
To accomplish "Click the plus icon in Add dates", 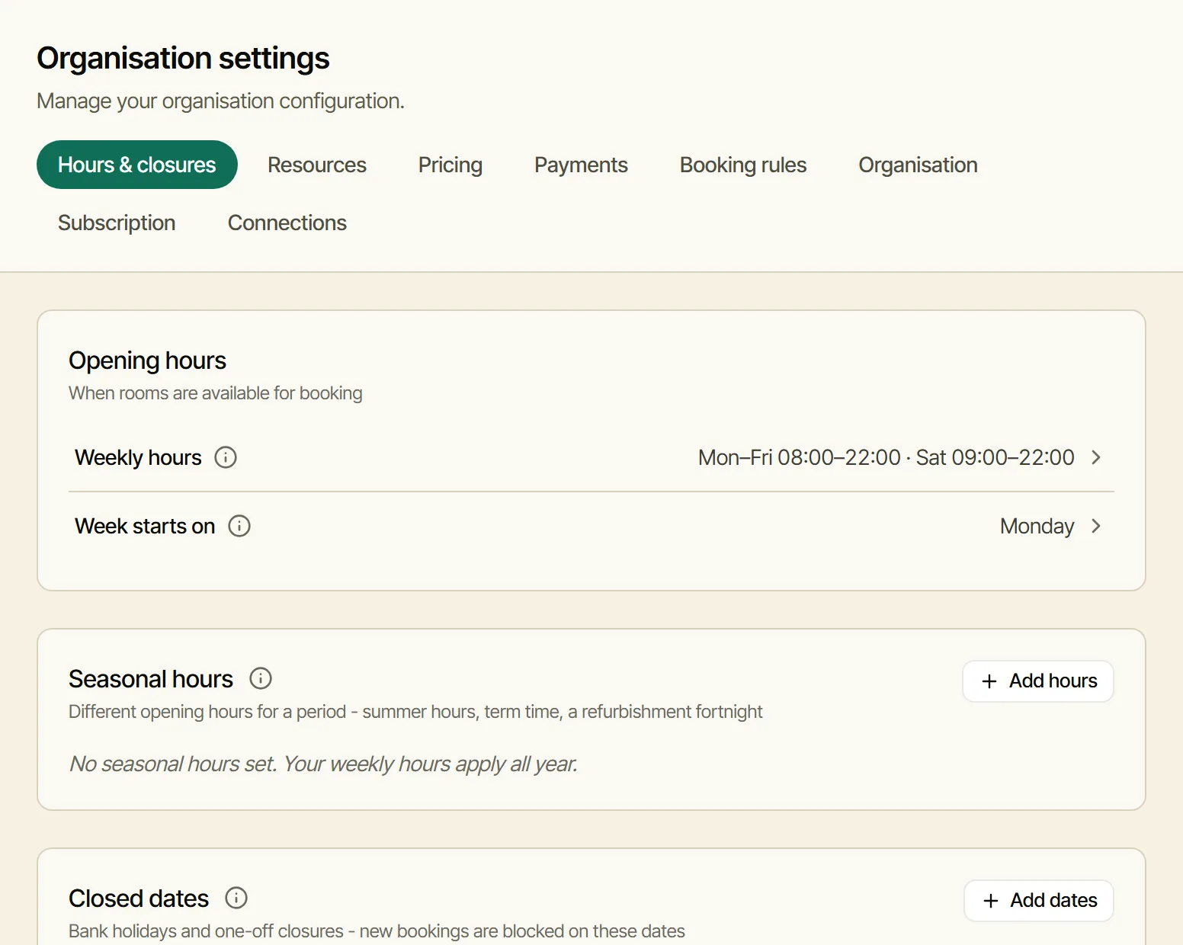I will click(991, 901).
